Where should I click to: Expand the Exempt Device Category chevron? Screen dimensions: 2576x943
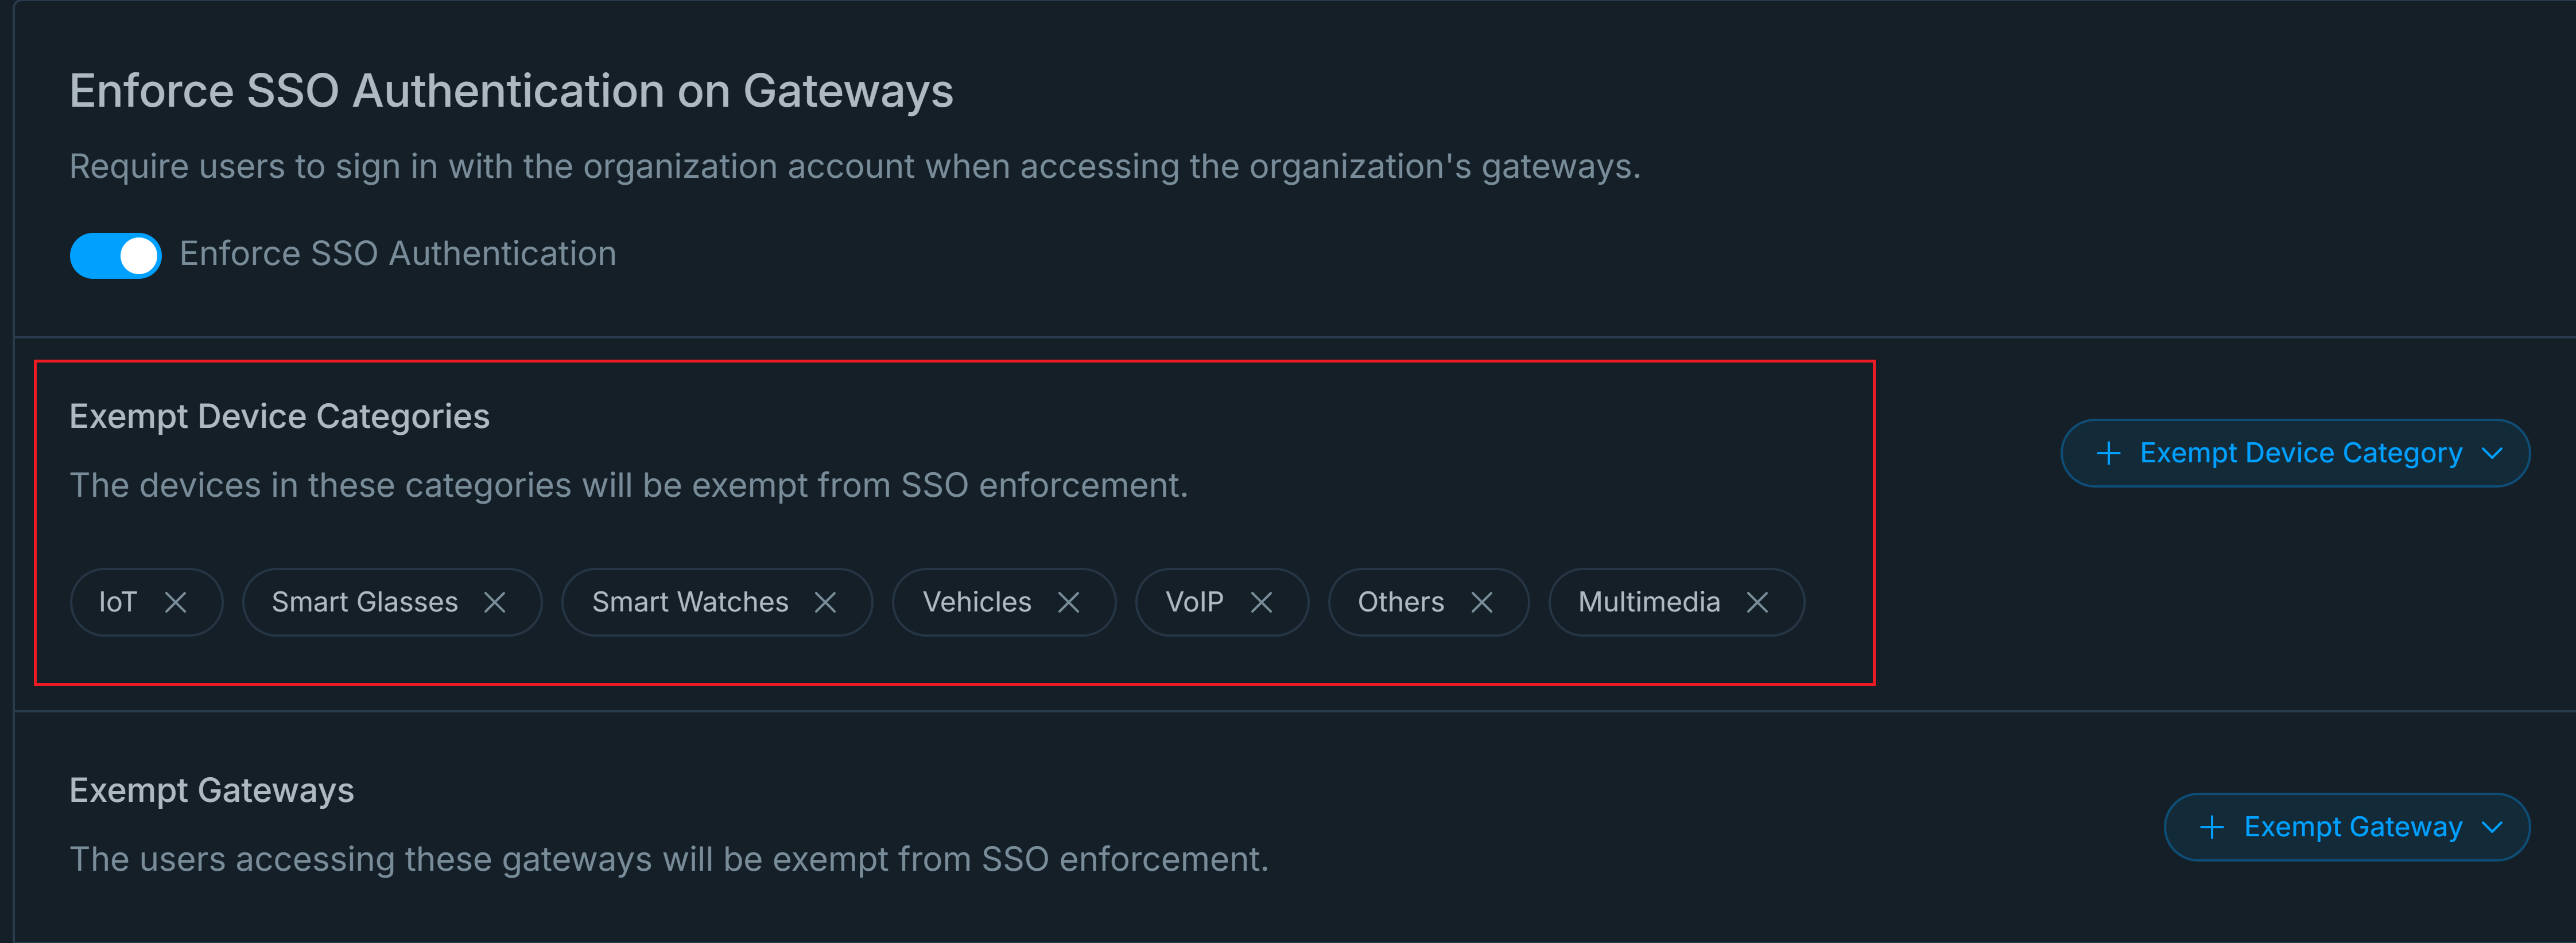click(x=2493, y=454)
